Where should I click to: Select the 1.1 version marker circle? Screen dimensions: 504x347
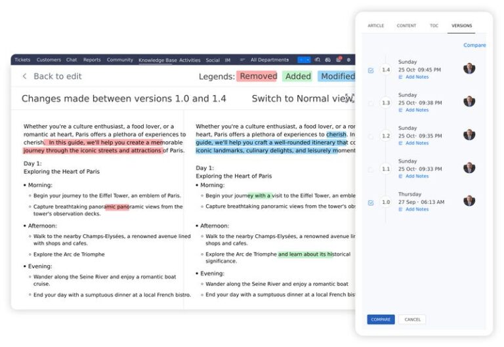(386, 169)
